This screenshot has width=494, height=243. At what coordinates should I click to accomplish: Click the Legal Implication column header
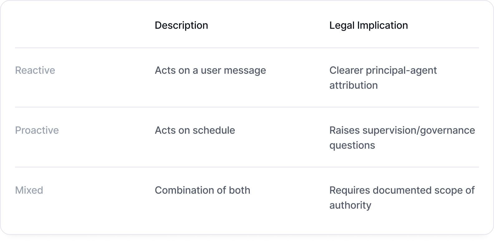click(x=369, y=25)
